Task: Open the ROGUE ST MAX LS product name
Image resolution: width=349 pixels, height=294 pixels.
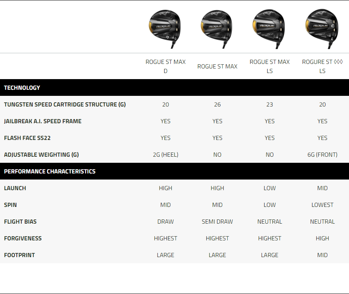Action: [x=270, y=66]
